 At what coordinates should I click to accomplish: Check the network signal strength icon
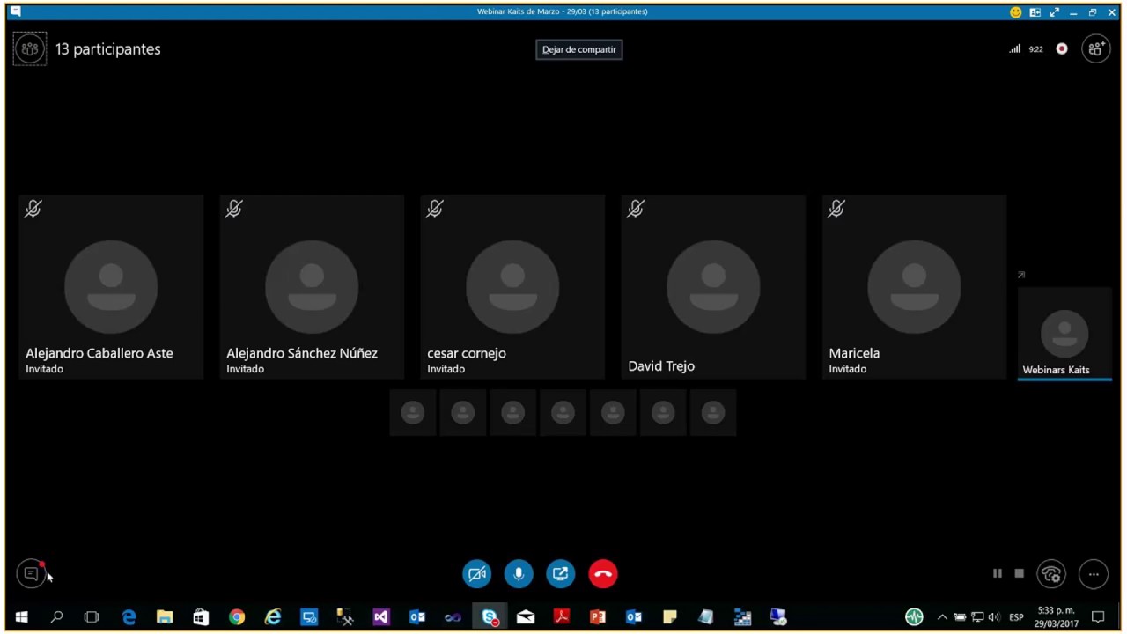coord(1015,49)
